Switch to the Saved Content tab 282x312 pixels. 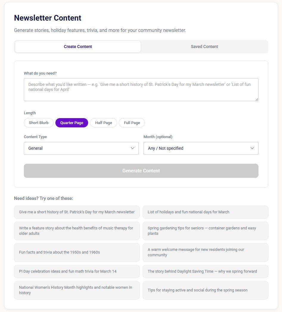click(x=204, y=47)
